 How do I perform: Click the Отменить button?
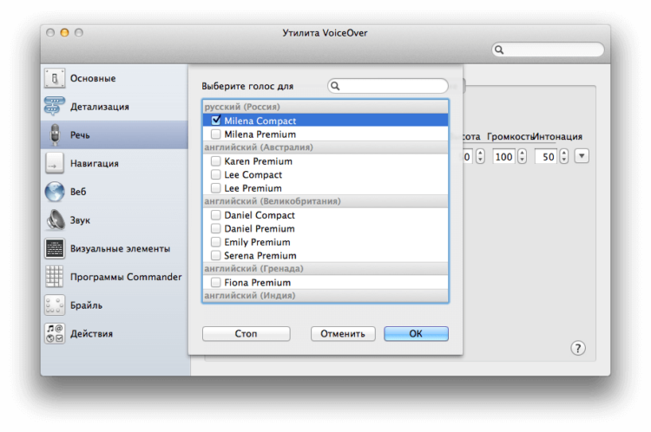click(343, 334)
